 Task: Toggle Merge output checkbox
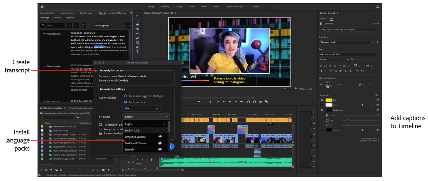tap(101, 129)
